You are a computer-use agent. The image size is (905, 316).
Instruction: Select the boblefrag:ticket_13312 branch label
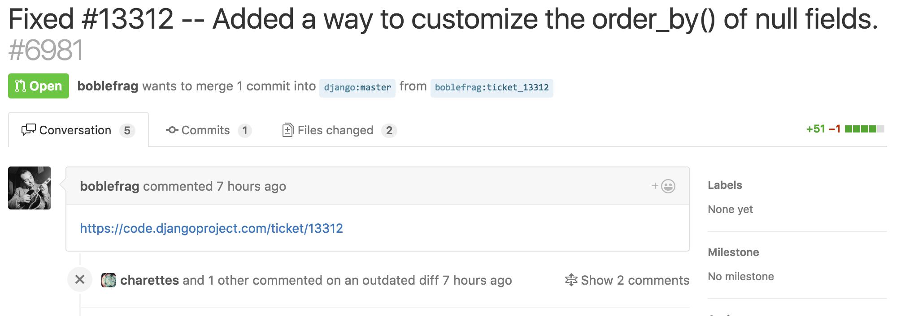(492, 88)
